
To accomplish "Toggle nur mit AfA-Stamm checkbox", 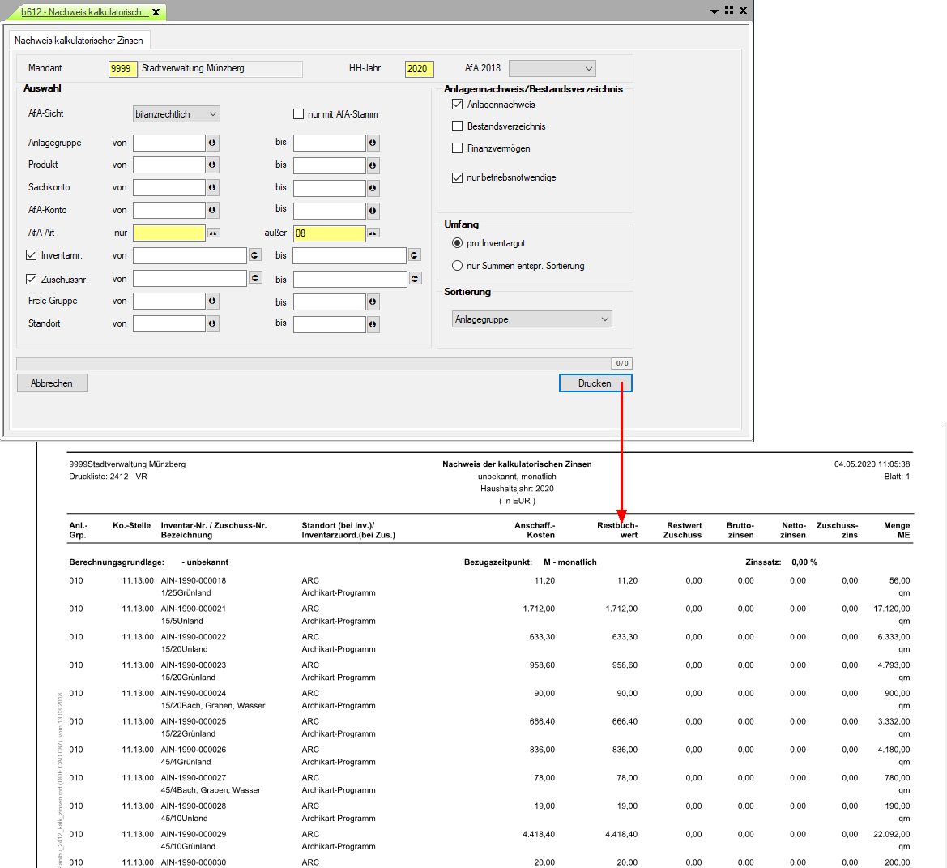I will 298,114.
